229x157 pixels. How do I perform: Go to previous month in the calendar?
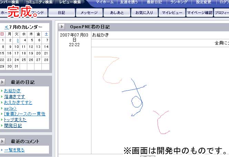(6, 27)
